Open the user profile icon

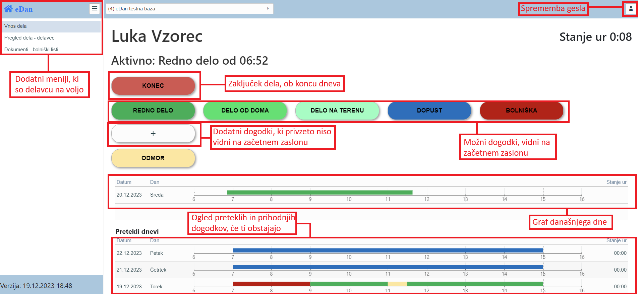(x=631, y=9)
